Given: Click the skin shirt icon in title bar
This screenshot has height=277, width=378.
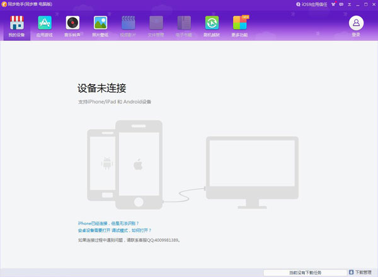Looking at the screenshot, I should [x=333, y=4].
